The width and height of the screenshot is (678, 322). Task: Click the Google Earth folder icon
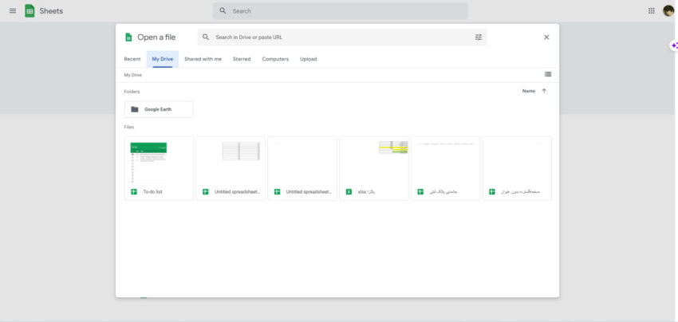click(135, 109)
